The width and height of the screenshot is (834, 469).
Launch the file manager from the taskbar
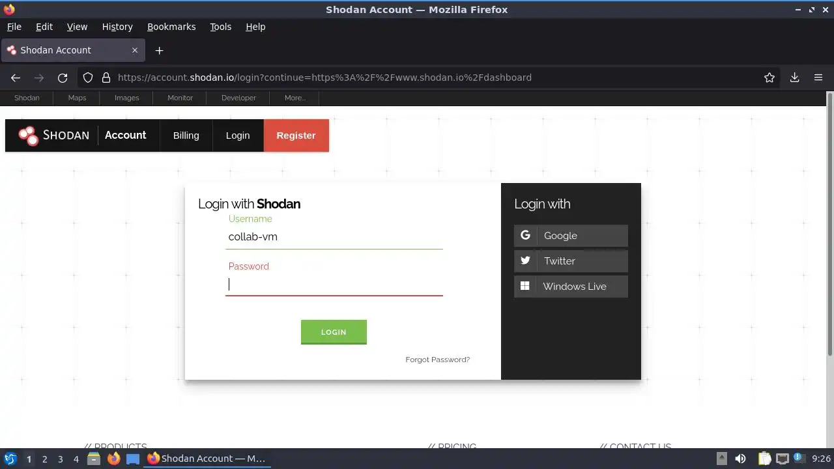tap(93, 459)
